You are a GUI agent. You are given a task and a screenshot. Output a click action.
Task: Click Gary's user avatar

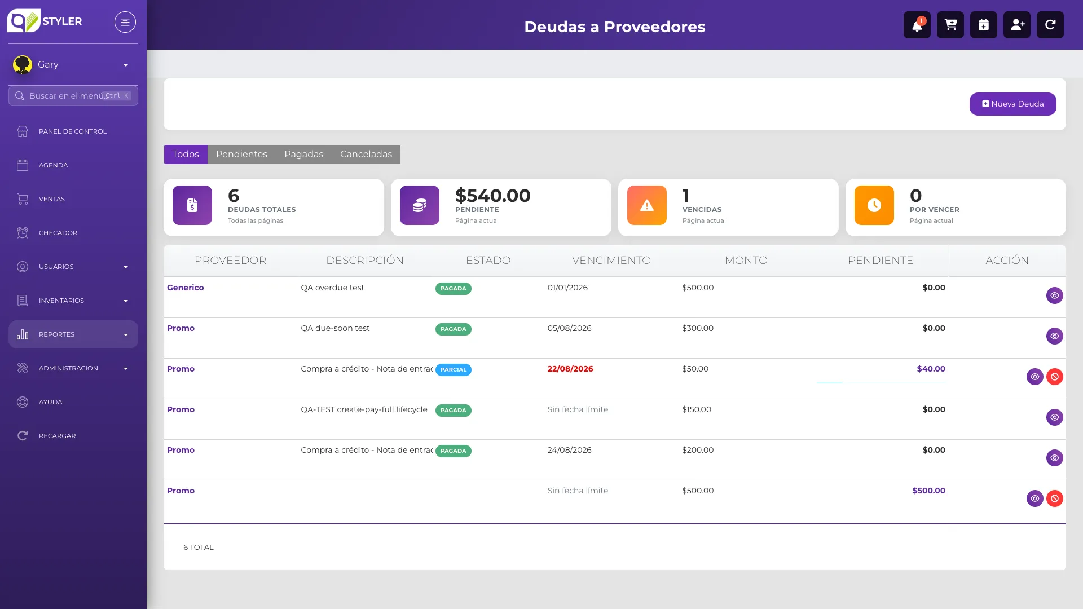point(23,65)
